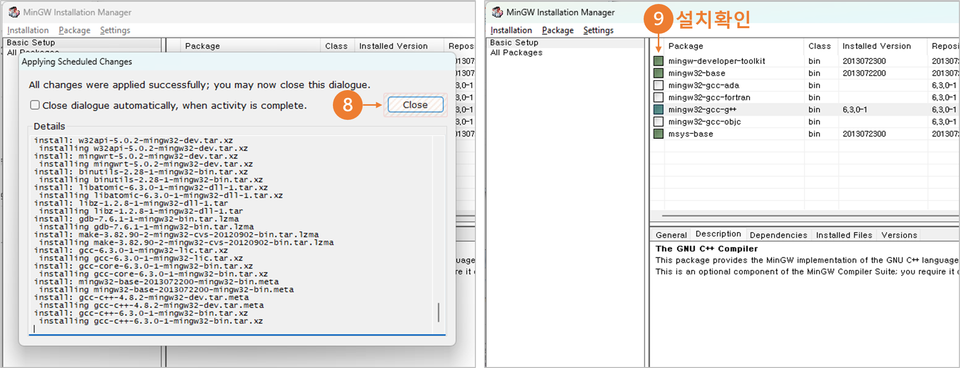
Task: Click horizontal scrollbar under the package list
Action: pos(810,215)
